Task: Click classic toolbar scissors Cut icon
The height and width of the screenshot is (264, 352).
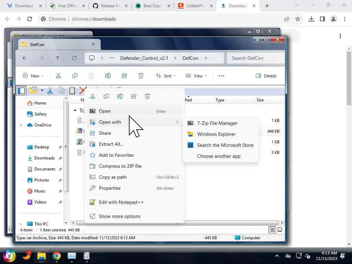Action: click(50, 90)
